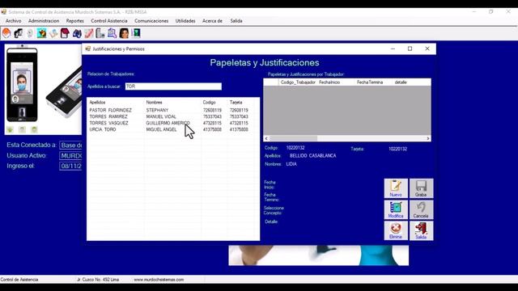
Task: Select the TORRES RAMIREZ row
Action: click(172, 116)
